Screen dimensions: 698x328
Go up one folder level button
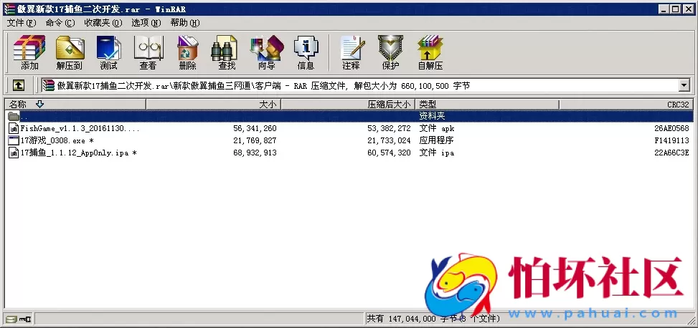19,85
